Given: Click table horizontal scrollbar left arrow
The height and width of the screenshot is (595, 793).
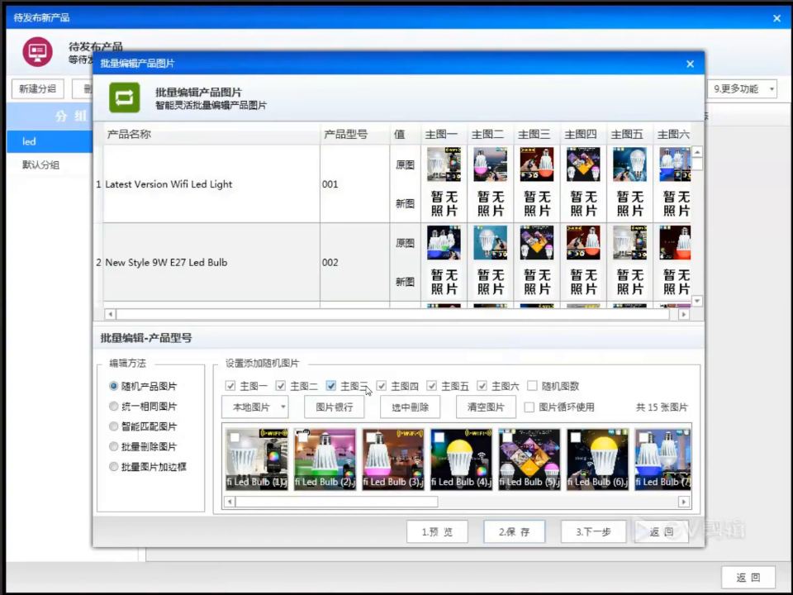Looking at the screenshot, I should tap(110, 314).
